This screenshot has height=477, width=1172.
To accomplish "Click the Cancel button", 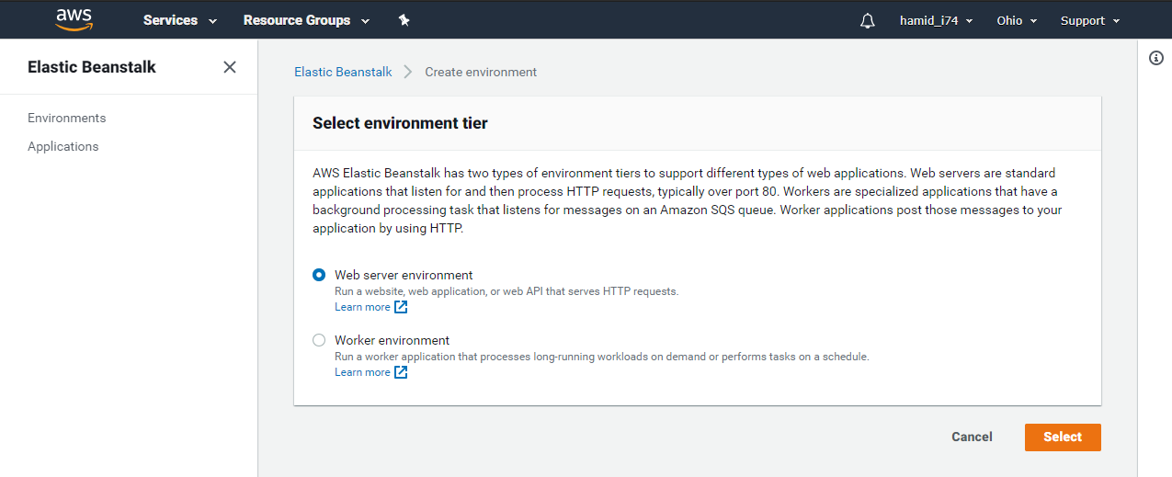I will [x=972, y=437].
